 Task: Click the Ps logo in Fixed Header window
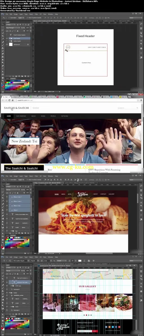(3, 14)
